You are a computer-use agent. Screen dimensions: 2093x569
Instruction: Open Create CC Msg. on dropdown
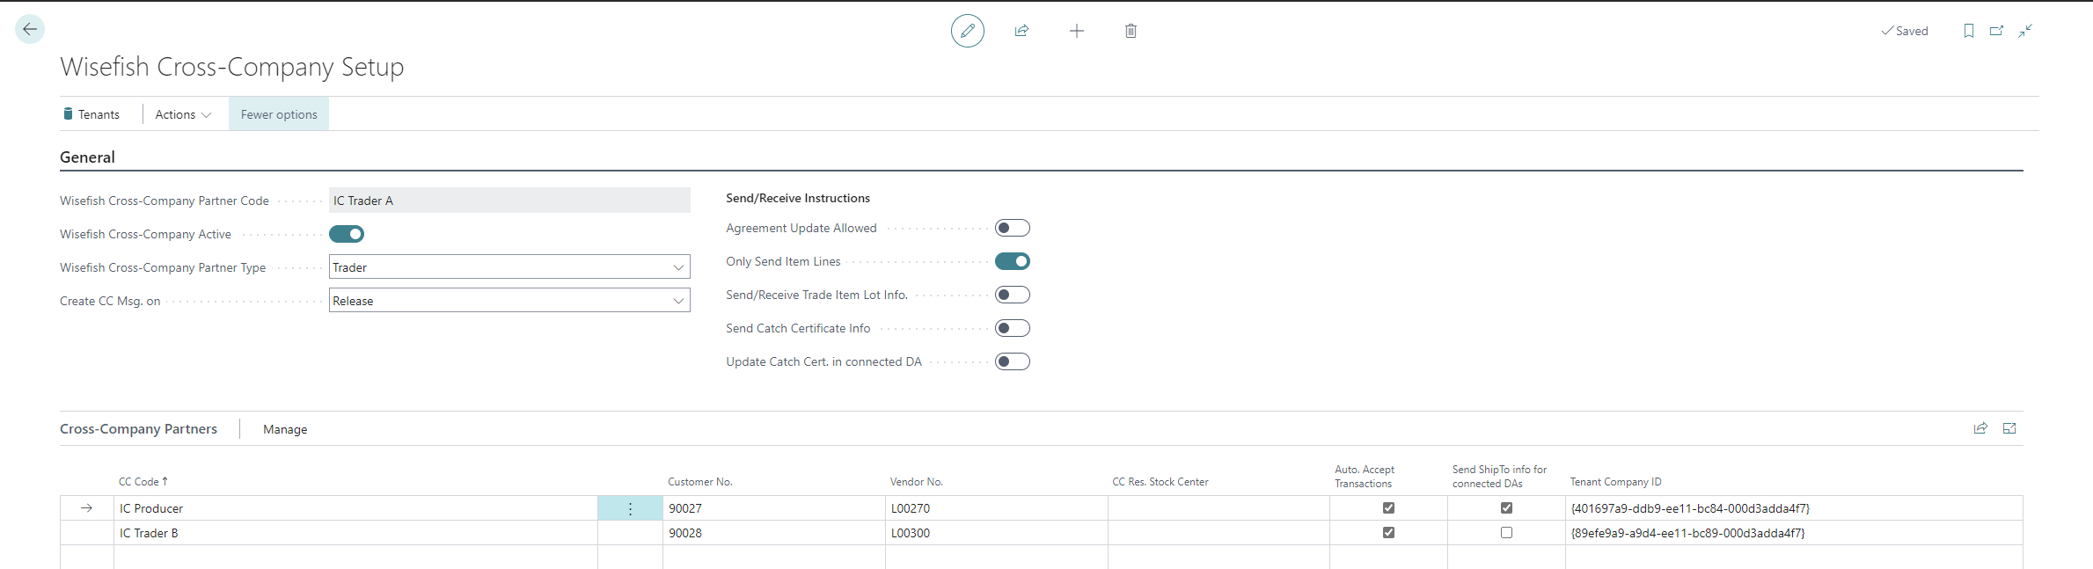coord(509,301)
